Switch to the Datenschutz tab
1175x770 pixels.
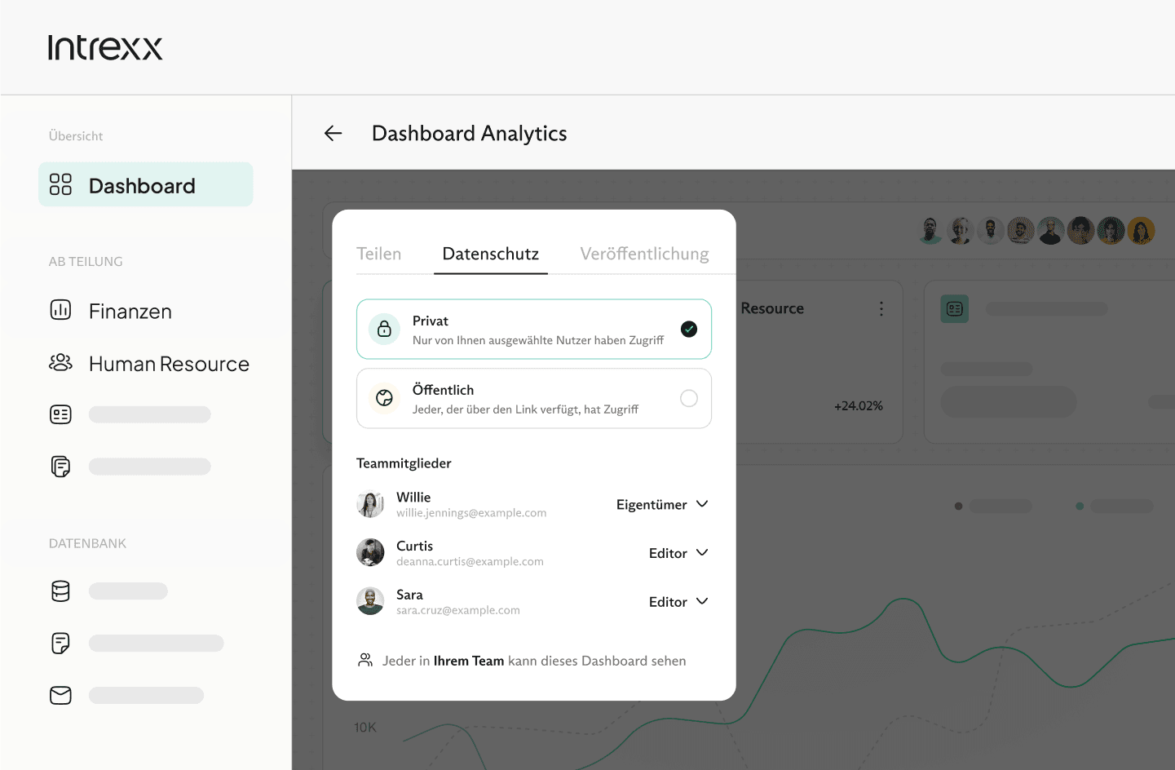pyautogui.click(x=490, y=254)
